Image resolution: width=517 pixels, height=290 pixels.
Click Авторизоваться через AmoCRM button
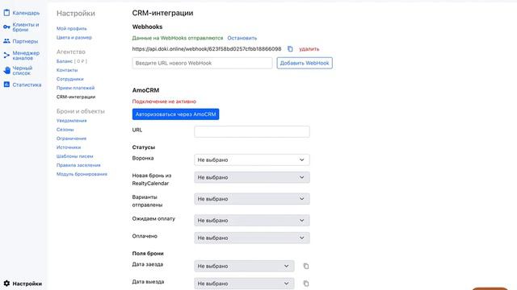point(175,114)
